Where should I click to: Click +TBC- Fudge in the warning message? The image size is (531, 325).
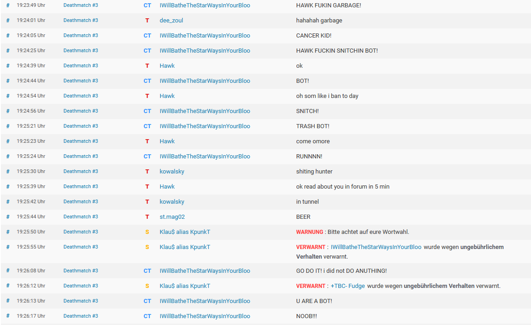click(x=348, y=286)
